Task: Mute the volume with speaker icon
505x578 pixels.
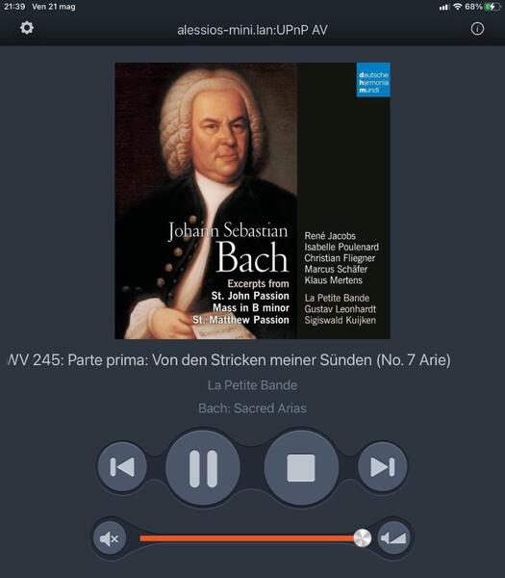Action: (x=110, y=539)
